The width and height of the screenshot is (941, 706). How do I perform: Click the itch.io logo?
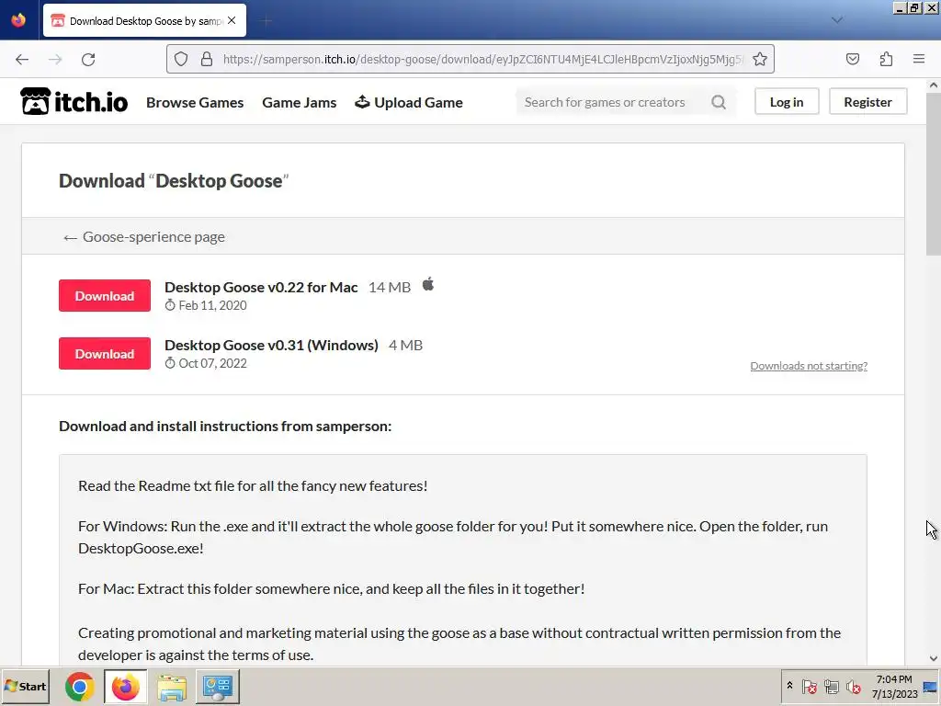point(74,101)
